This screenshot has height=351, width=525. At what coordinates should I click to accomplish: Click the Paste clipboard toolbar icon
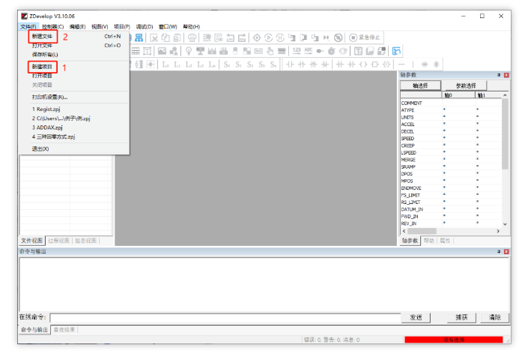[x=177, y=37]
